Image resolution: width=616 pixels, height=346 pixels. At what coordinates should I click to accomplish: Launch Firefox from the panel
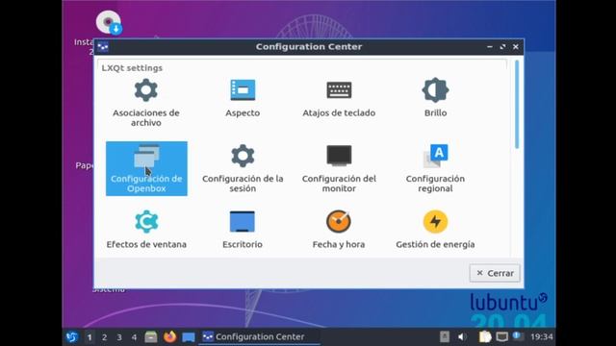169,336
